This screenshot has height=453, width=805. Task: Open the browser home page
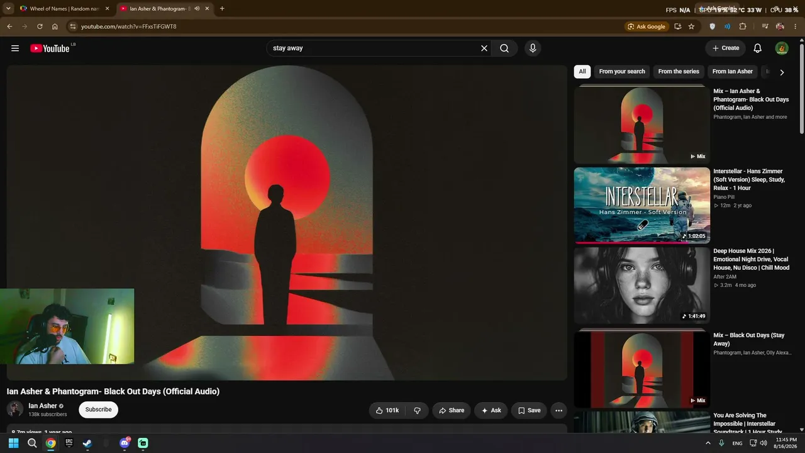coord(55,26)
